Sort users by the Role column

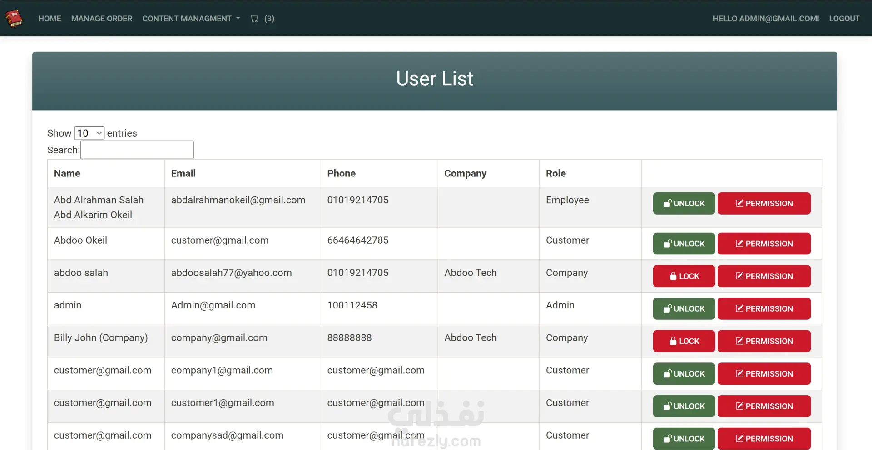(x=556, y=173)
